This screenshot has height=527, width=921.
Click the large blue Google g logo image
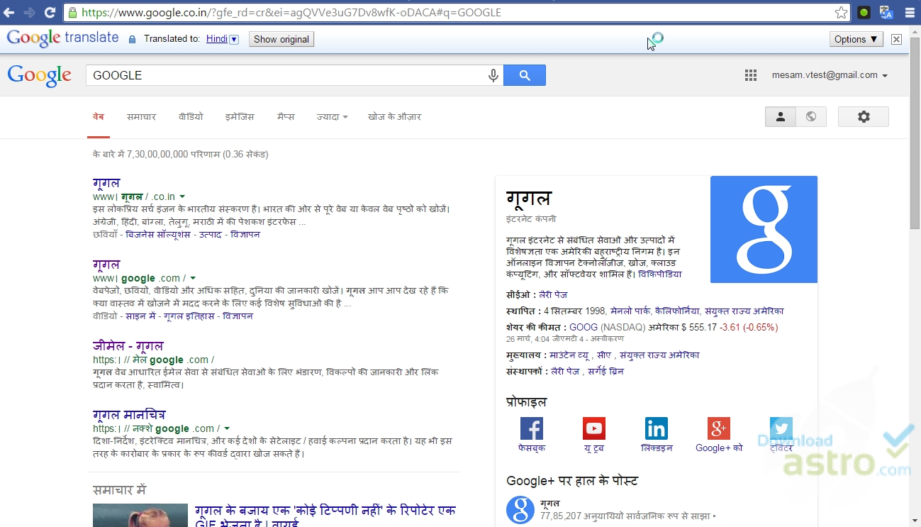764,230
